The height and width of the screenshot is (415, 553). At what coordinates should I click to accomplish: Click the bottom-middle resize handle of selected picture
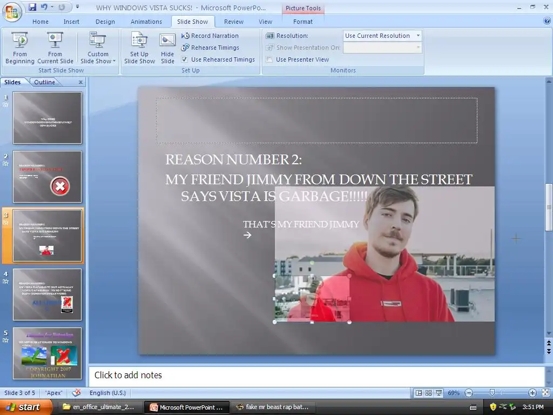(312, 322)
